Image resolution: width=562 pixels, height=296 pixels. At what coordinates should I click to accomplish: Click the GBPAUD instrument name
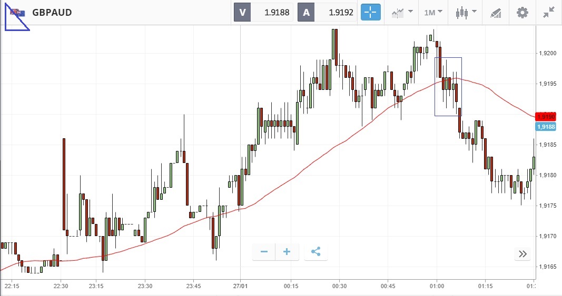coord(52,13)
